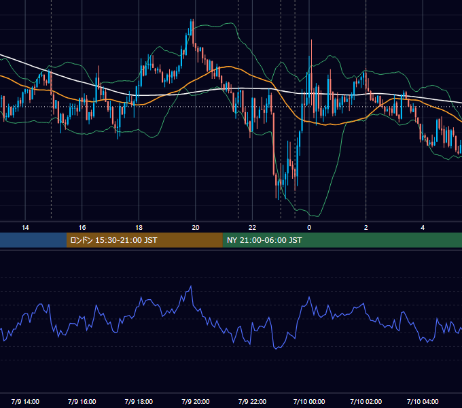Click the hour label 22 on time axis
This screenshot has width=462, height=408.
252,228
